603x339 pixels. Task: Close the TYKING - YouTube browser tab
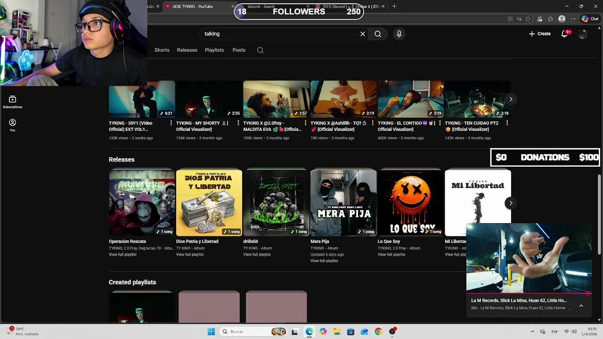point(233,6)
